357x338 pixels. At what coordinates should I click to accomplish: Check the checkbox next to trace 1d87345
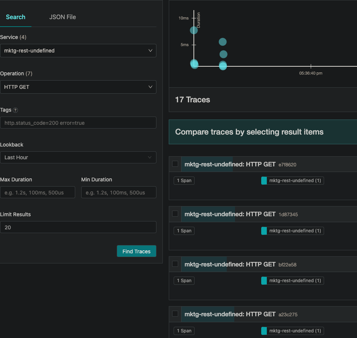click(x=175, y=214)
